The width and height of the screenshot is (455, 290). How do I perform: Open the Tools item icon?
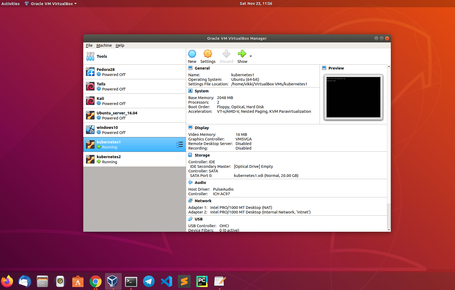(90, 56)
